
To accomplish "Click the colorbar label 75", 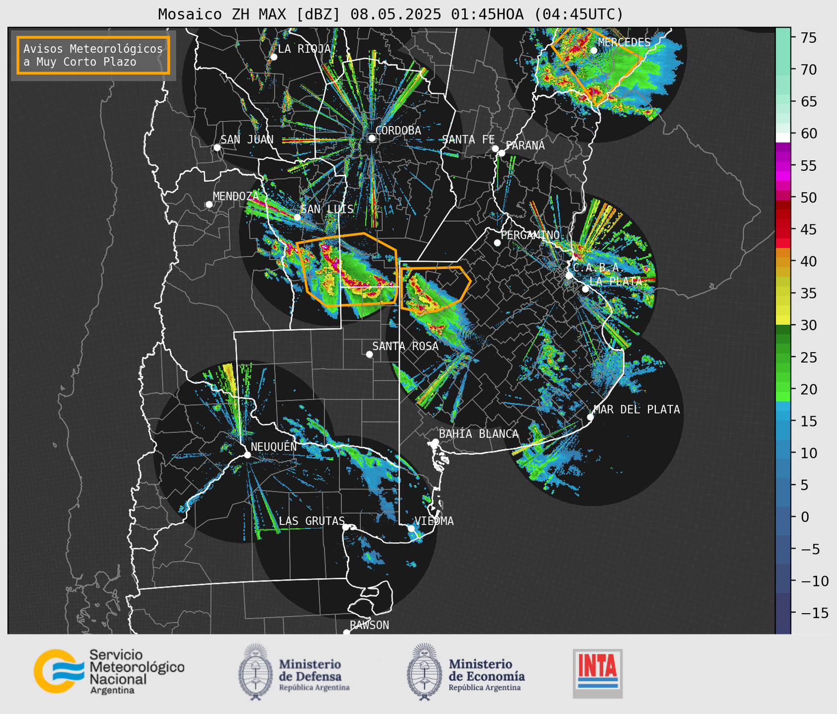I will (x=809, y=38).
